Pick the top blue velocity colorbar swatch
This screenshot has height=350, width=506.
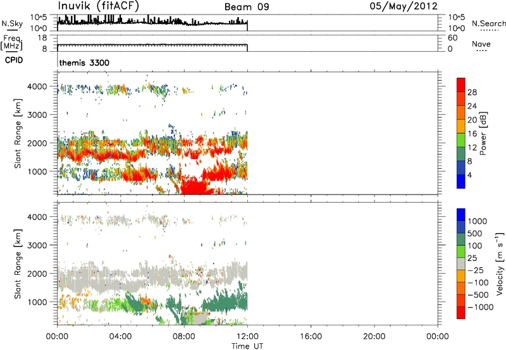tap(461, 215)
